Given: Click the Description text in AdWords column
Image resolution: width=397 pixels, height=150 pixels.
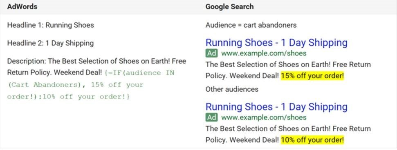Looking at the screenshot, I should [x=97, y=79].
